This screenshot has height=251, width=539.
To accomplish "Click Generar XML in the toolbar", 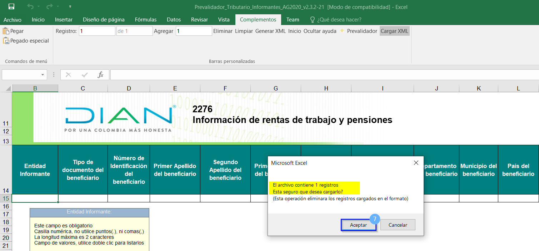I will pos(270,31).
